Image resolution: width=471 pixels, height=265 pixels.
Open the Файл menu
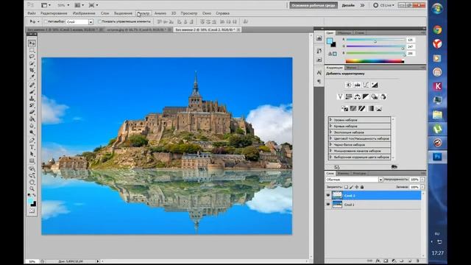tap(32, 13)
